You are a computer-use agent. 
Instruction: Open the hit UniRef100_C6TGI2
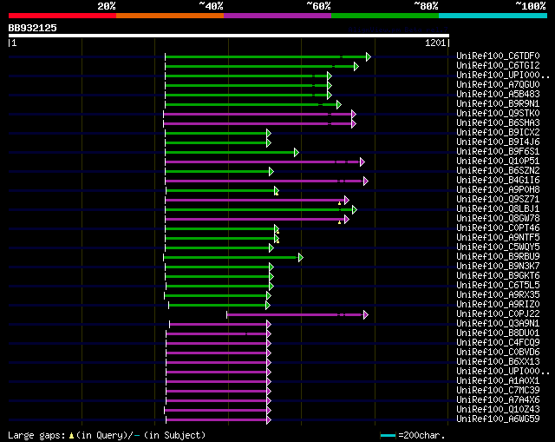(498, 66)
